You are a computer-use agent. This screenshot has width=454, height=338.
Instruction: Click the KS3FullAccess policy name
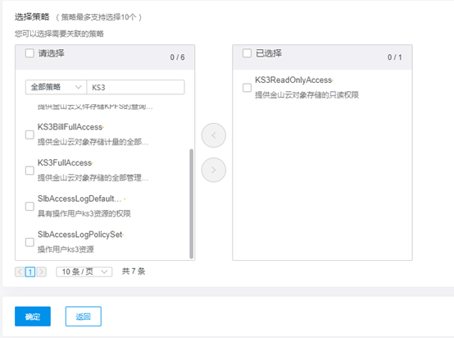click(65, 163)
